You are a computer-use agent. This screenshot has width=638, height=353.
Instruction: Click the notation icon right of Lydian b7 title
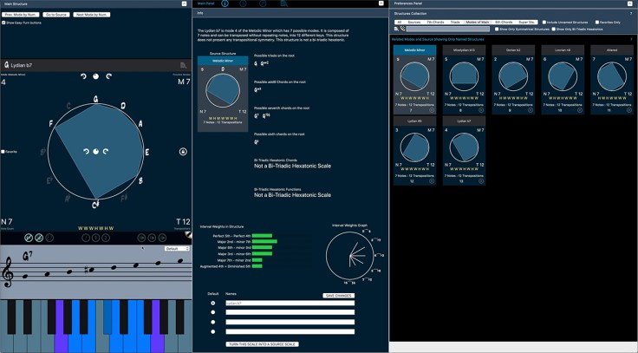183,65
